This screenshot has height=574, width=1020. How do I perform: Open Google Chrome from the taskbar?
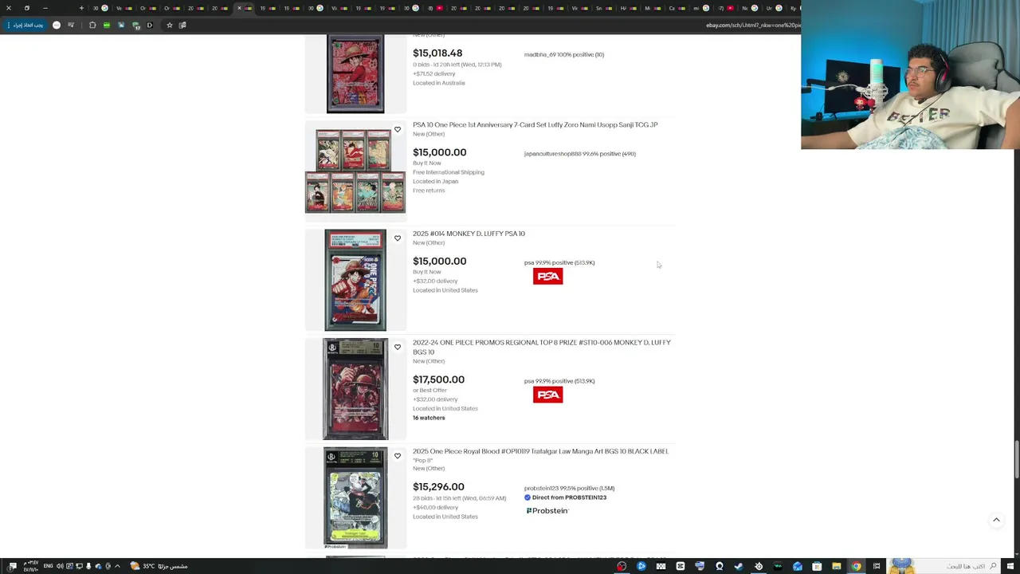[x=856, y=566]
